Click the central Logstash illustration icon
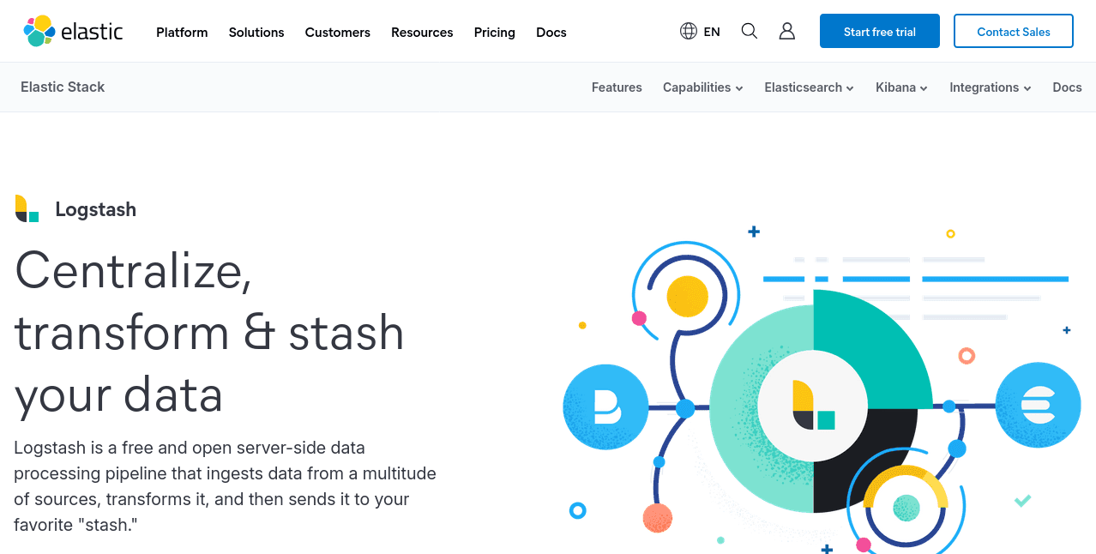This screenshot has height=554, width=1096. (813, 405)
